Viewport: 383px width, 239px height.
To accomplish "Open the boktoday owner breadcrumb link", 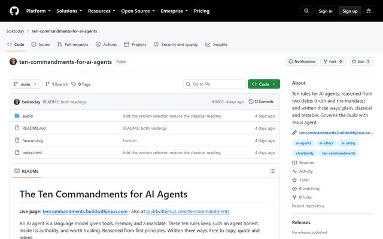I will 15,31.
